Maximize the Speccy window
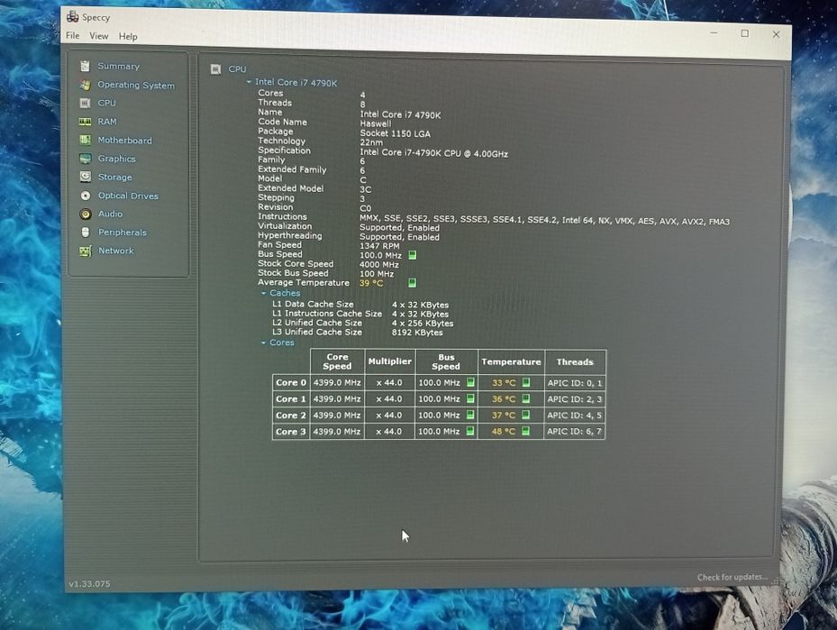This screenshot has height=630, width=837. coord(745,33)
